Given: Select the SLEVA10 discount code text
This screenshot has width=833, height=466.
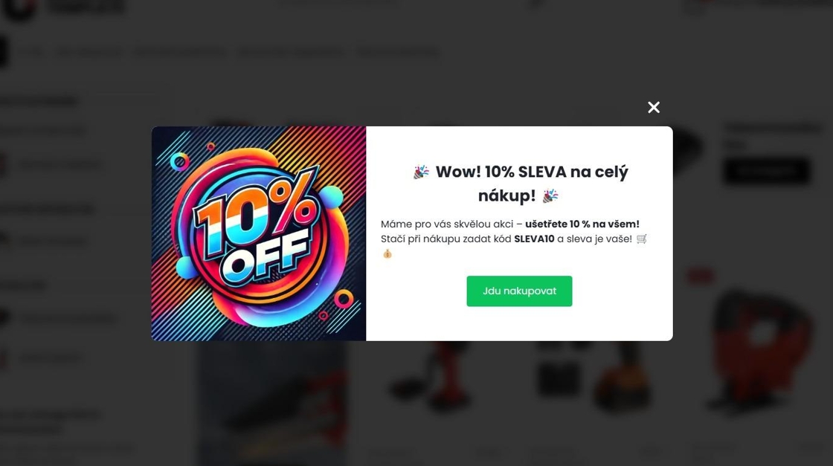Looking at the screenshot, I should pyautogui.click(x=534, y=239).
